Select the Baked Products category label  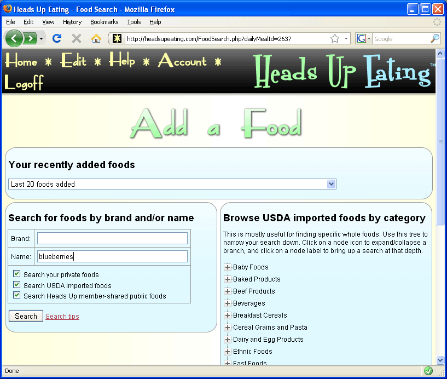(257, 279)
